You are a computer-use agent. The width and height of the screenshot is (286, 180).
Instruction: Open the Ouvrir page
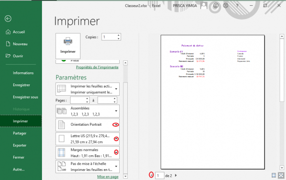(x=18, y=56)
